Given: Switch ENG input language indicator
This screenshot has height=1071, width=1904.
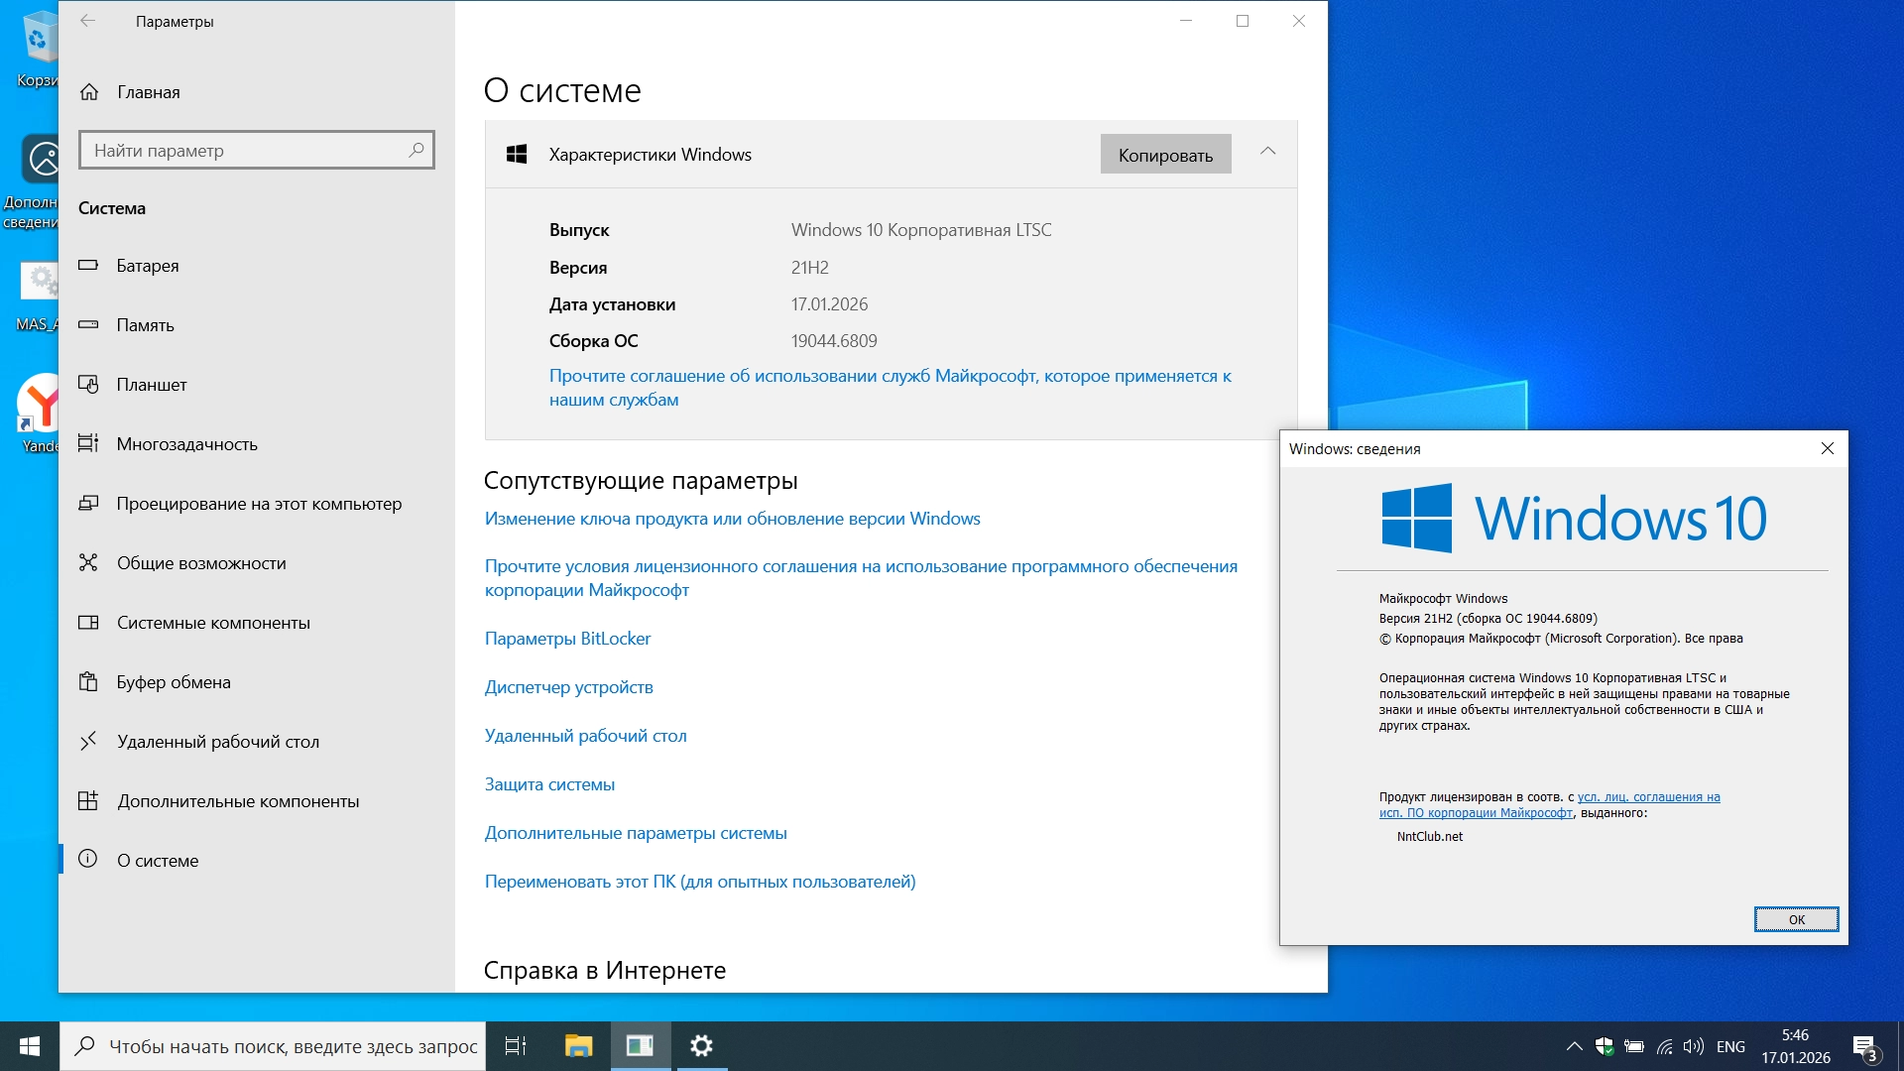Looking at the screenshot, I should click(1730, 1046).
